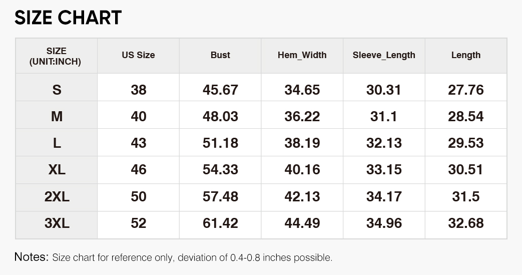
Task: Click the 2XL size row label
Action: coord(57,197)
